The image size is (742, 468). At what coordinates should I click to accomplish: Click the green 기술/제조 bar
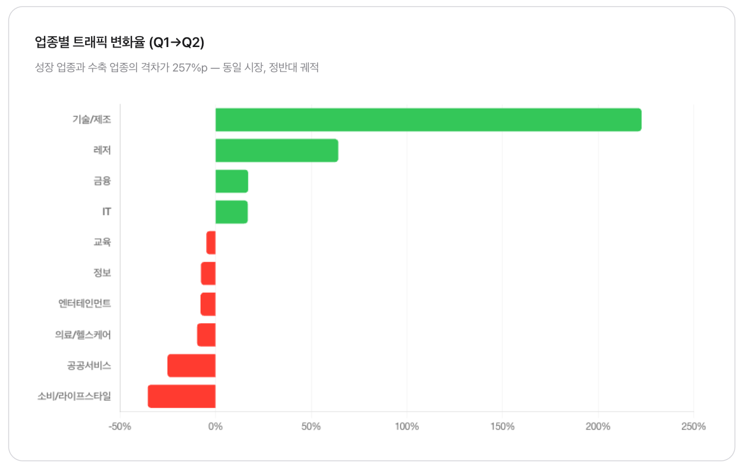pyautogui.click(x=428, y=120)
